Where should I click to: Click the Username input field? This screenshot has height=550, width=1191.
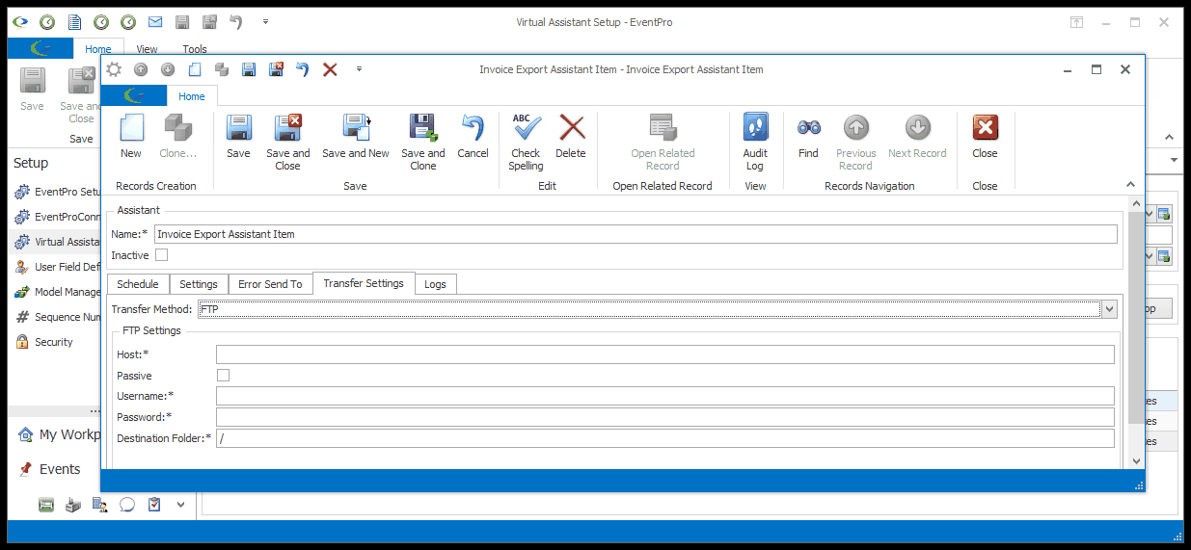pyautogui.click(x=665, y=396)
